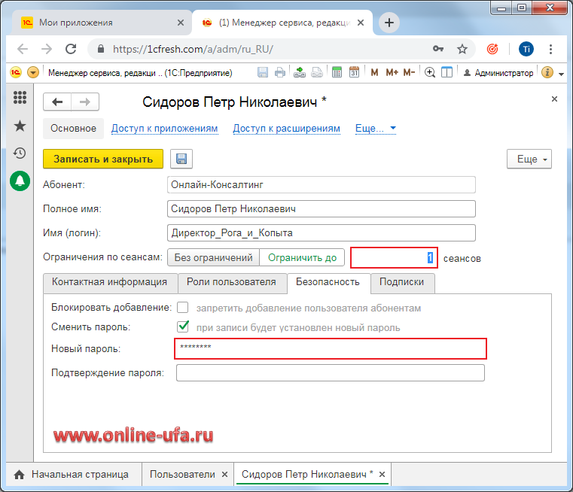Viewport: 573px width, 492px height.
Task: Switch to Безопасность tab
Action: pos(328,282)
